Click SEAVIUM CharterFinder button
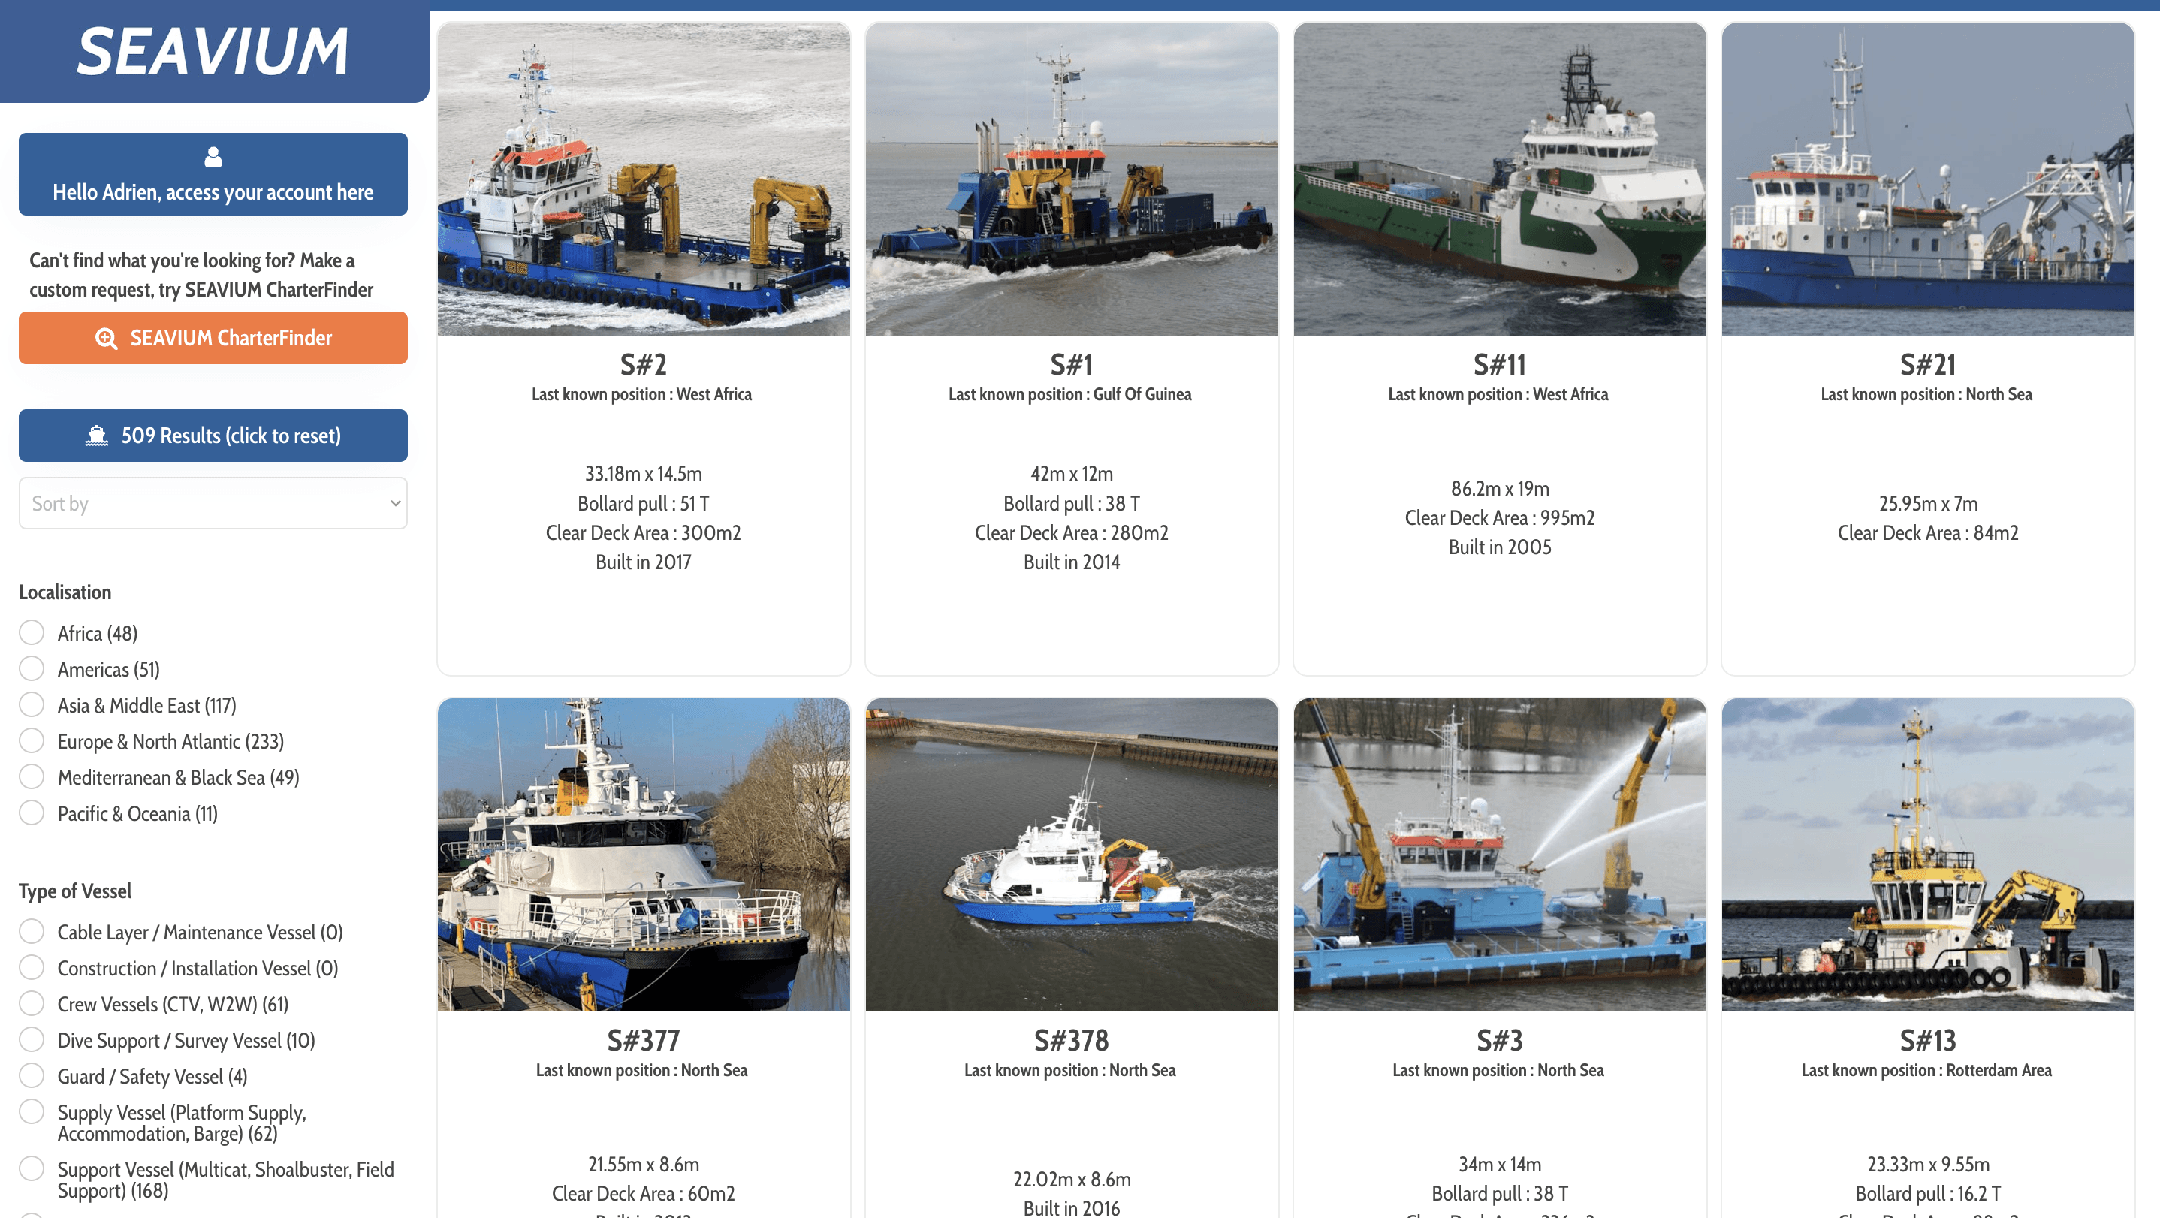The width and height of the screenshot is (2160, 1218). (x=212, y=338)
